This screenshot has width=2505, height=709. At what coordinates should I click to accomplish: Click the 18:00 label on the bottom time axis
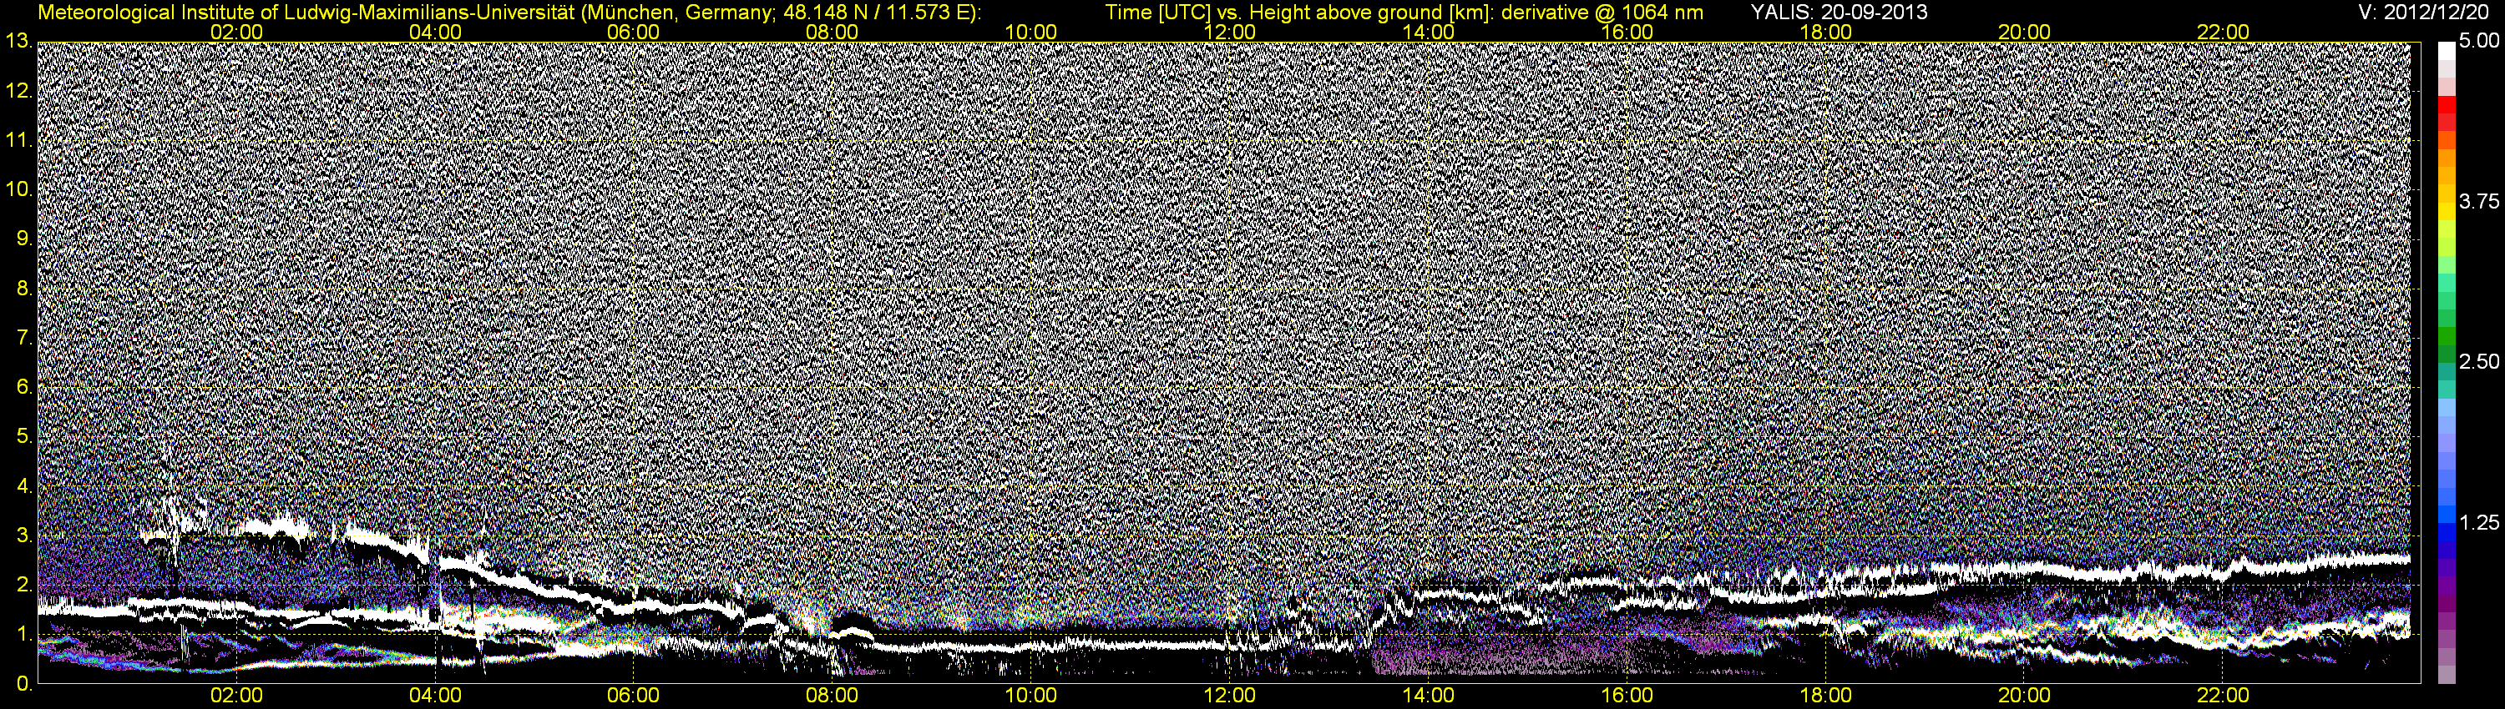1825,696
